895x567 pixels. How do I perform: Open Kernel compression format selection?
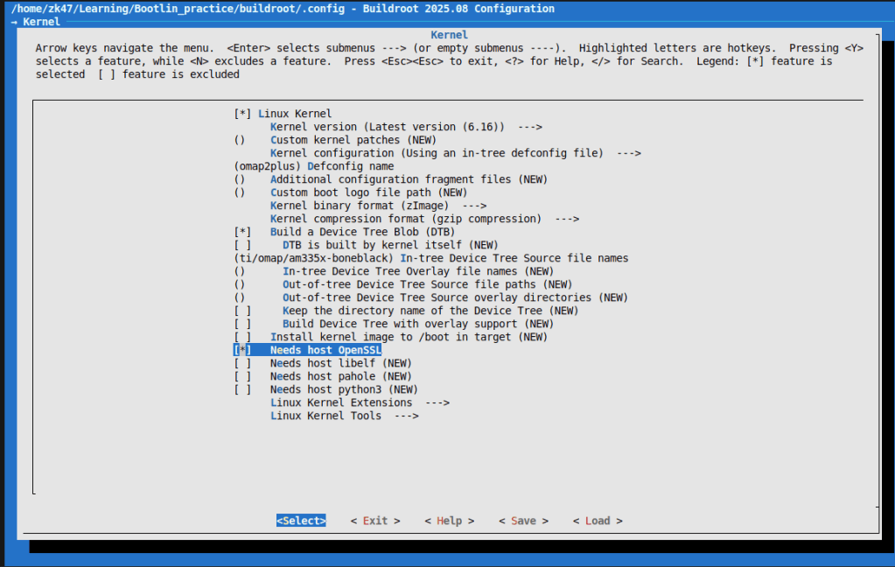[x=423, y=219]
